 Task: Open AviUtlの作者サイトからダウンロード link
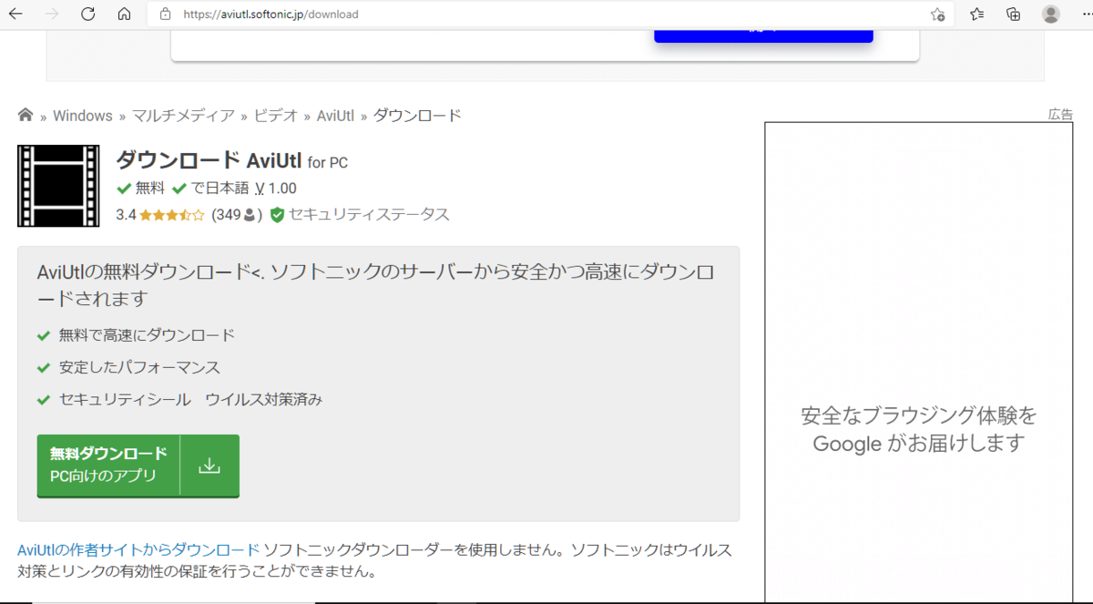(138, 550)
